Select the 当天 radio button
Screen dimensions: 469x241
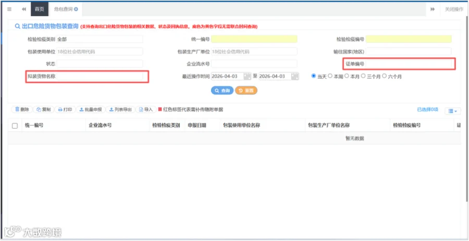[x=314, y=76]
